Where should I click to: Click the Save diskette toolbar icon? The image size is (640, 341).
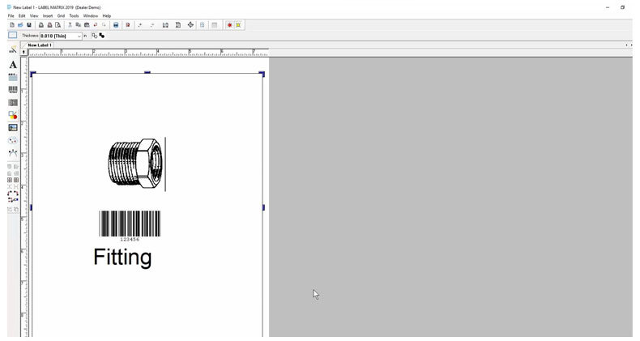tap(29, 25)
